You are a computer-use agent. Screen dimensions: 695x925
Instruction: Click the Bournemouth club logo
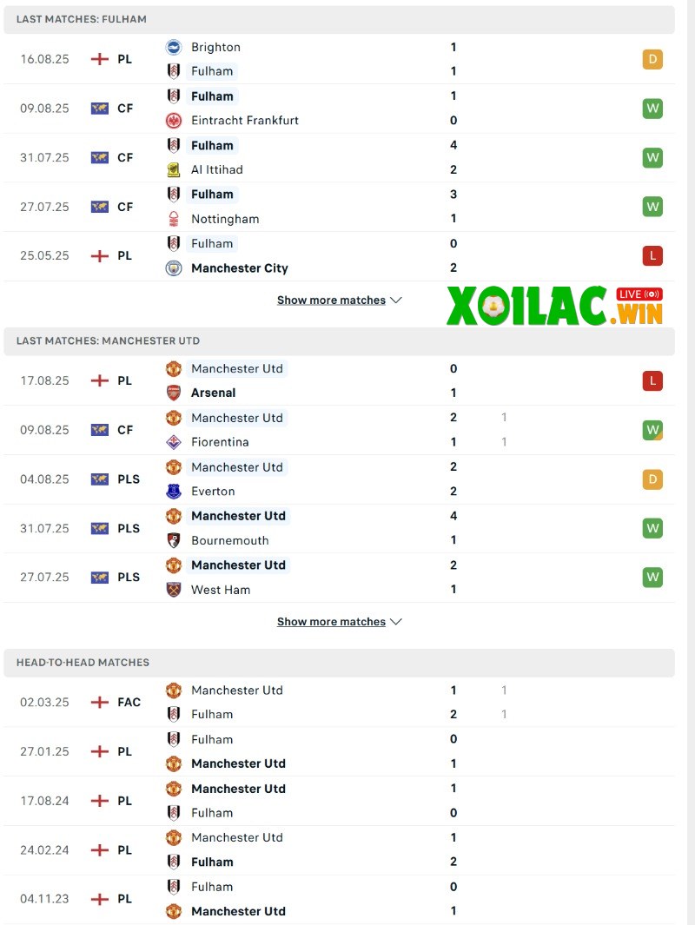tap(174, 540)
